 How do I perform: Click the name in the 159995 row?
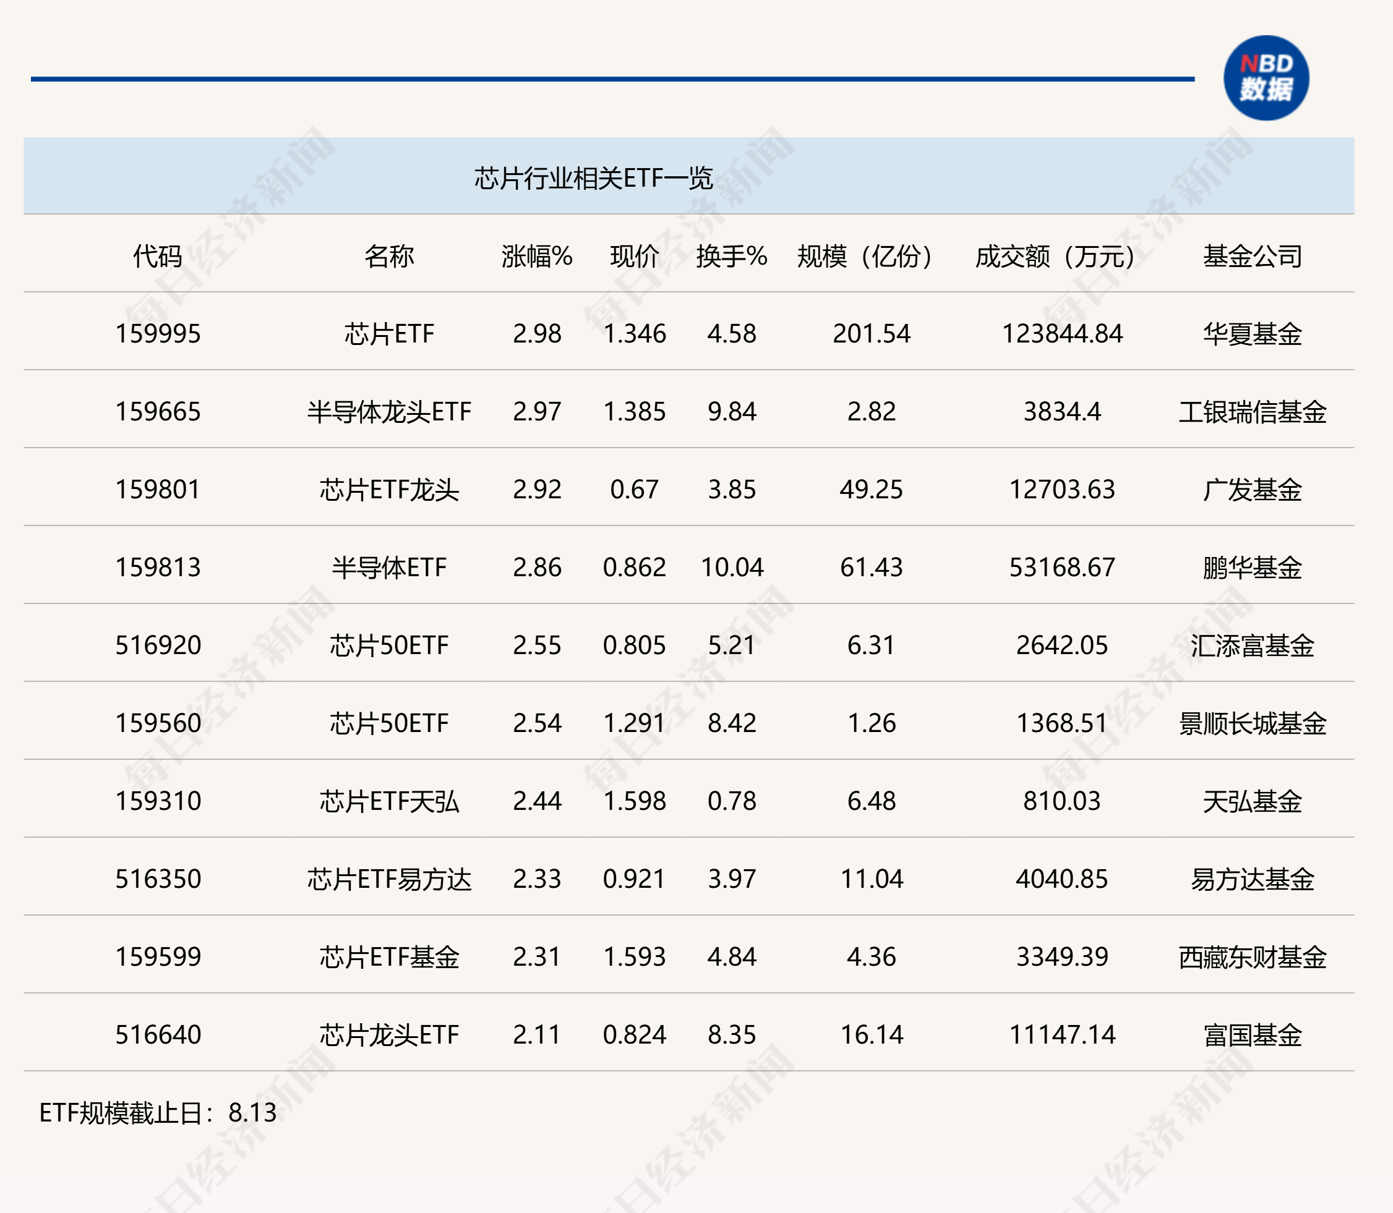pos(388,334)
